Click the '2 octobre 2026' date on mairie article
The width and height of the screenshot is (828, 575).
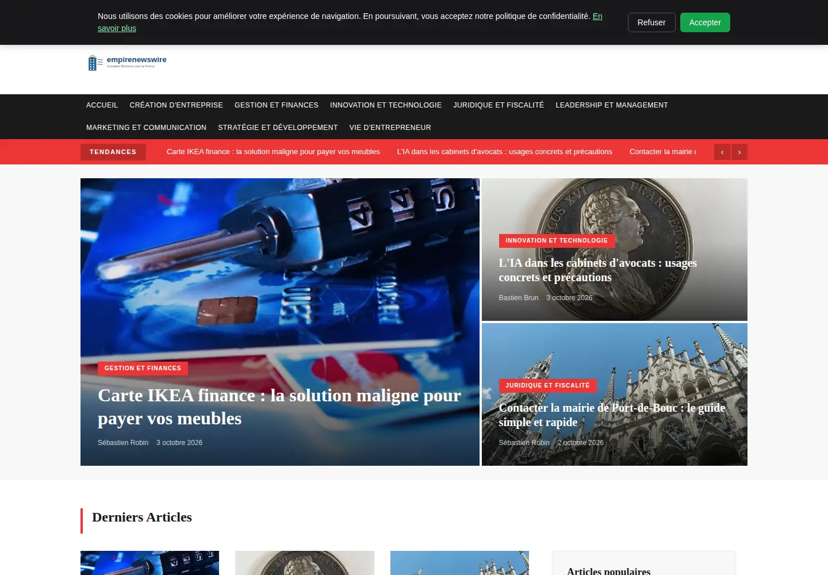[x=581, y=443]
